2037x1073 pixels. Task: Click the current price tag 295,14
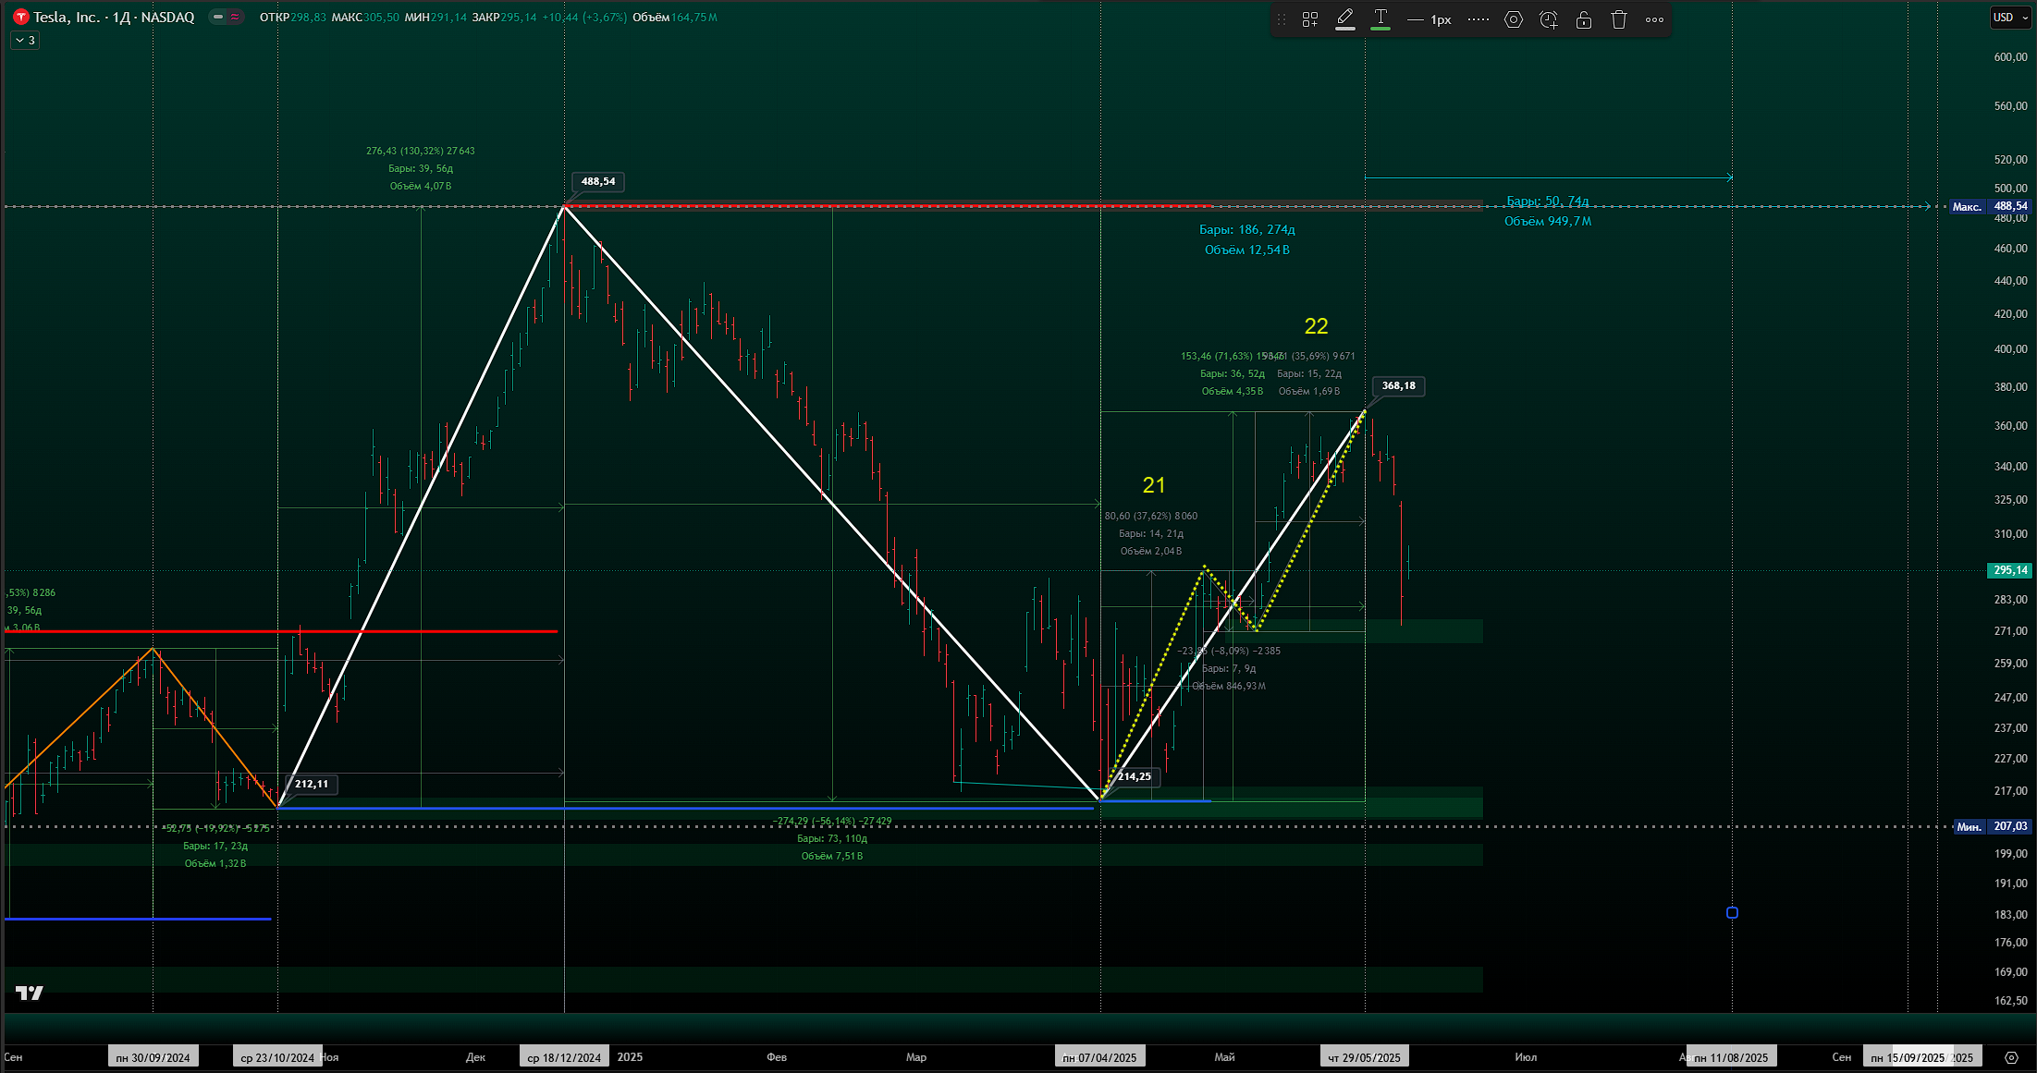(2010, 570)
